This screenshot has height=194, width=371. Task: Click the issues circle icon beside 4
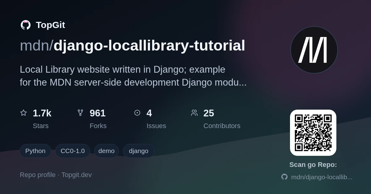tap(137, 113)
